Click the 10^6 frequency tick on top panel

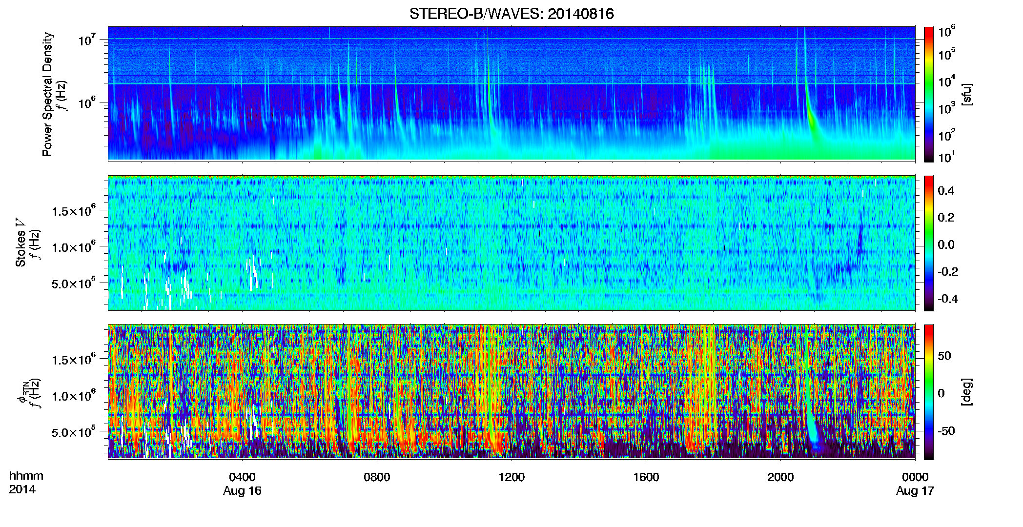tap(87, 103)
